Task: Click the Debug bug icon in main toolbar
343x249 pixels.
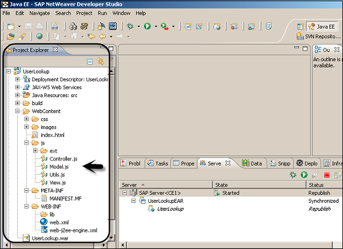Action: point(131,26)
